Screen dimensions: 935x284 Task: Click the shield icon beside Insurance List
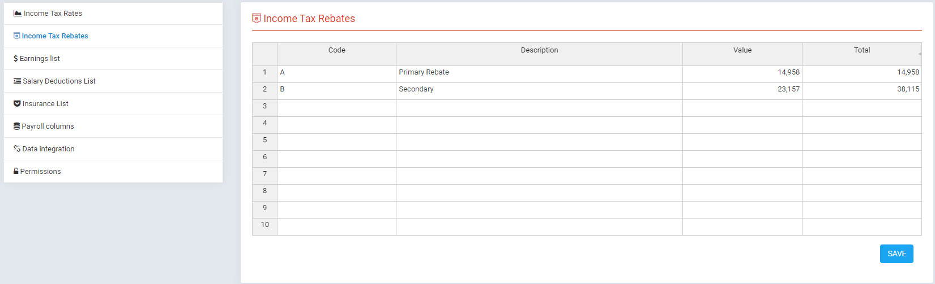17,104
